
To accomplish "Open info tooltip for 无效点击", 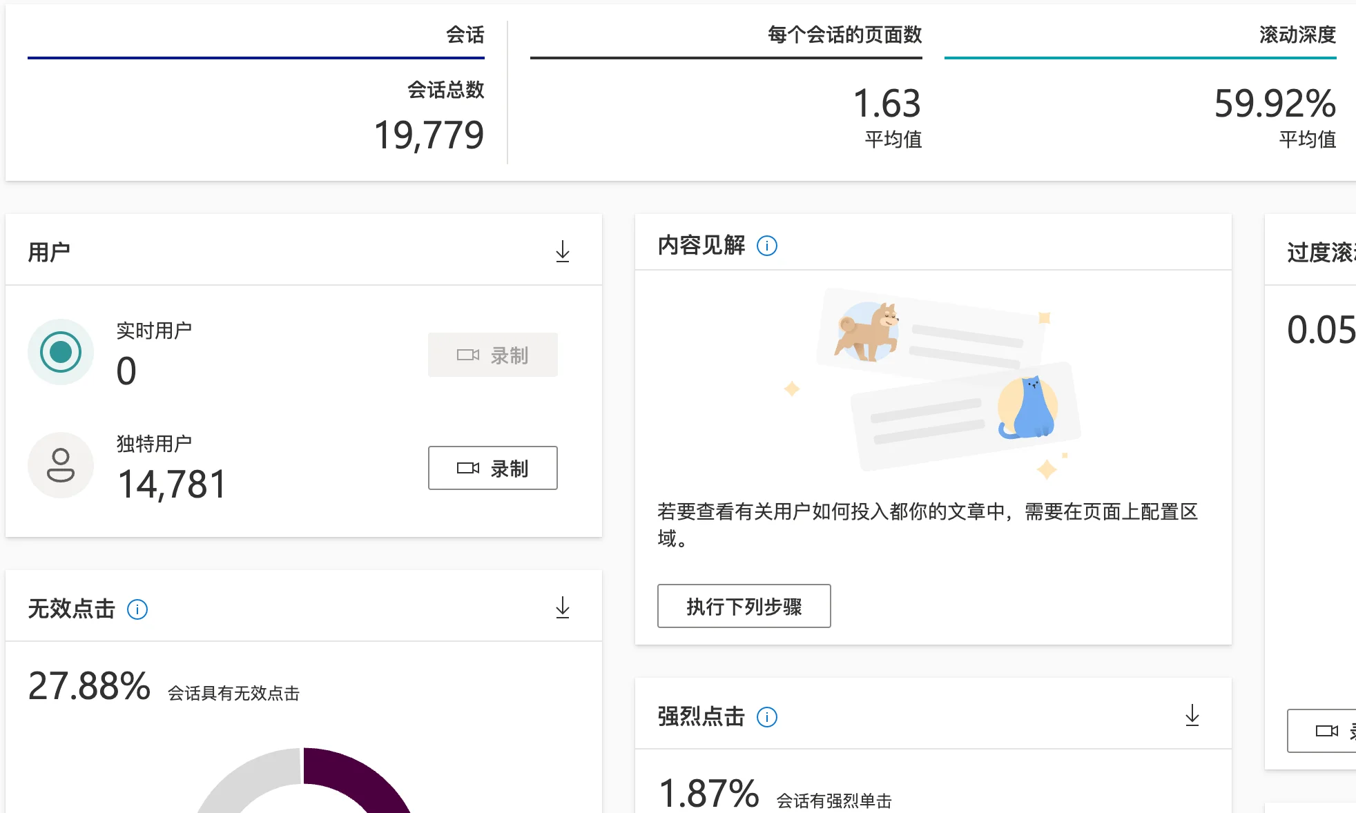I will point(137,609).
